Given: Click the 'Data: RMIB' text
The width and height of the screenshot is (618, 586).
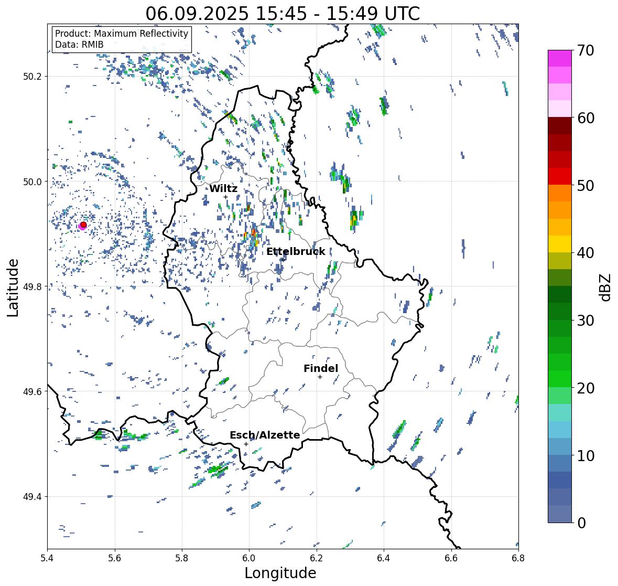Looking at the screenshot, I should coord(79,45).
